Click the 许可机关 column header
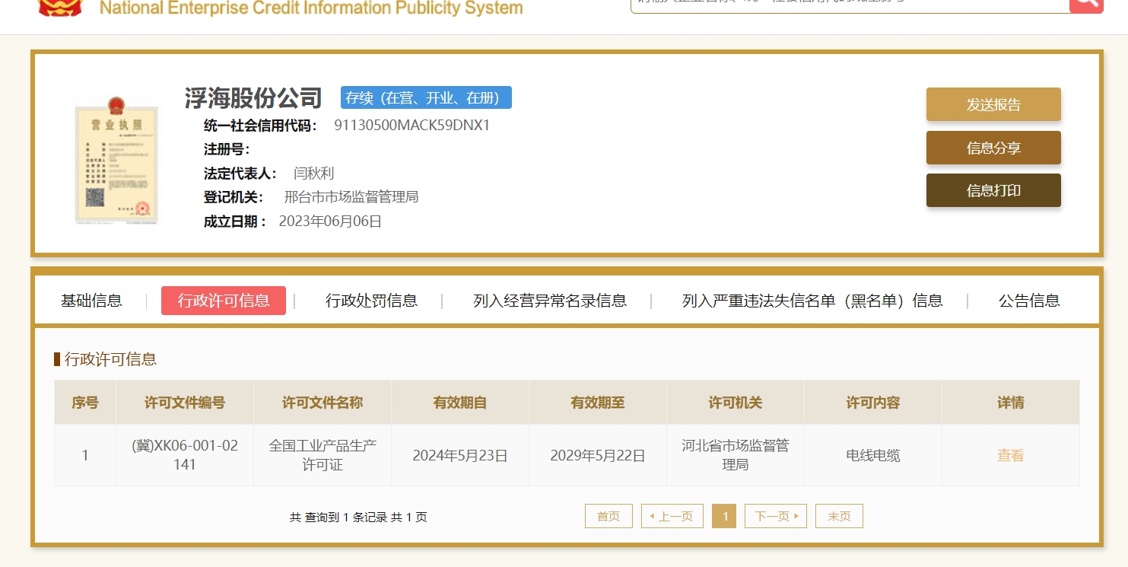Screen dimensions: 1128x567 click(736, 403)
